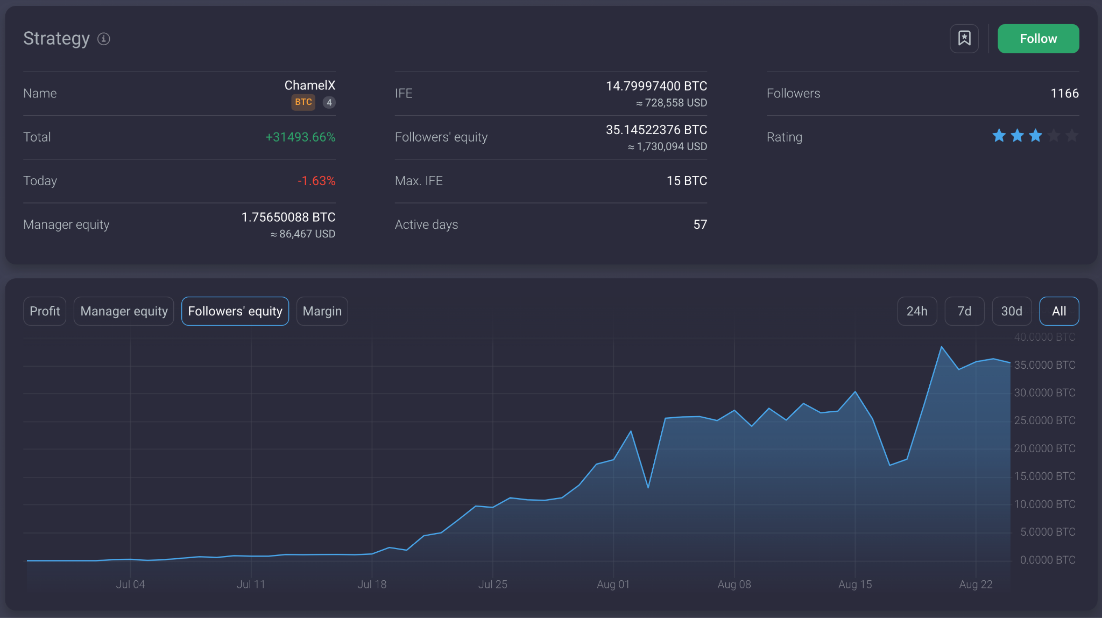Click the +31493.66% total value
The image size is (1102, 618).
(300, 137)
